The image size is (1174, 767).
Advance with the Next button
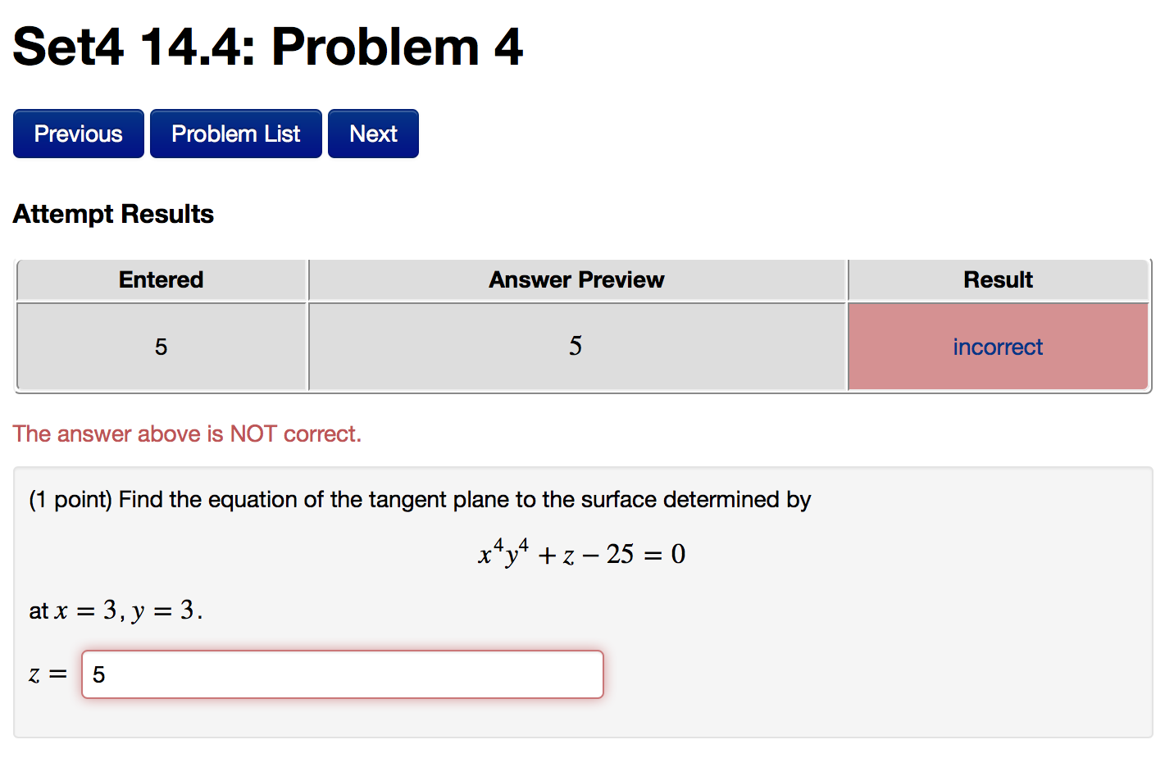[373, 133]
